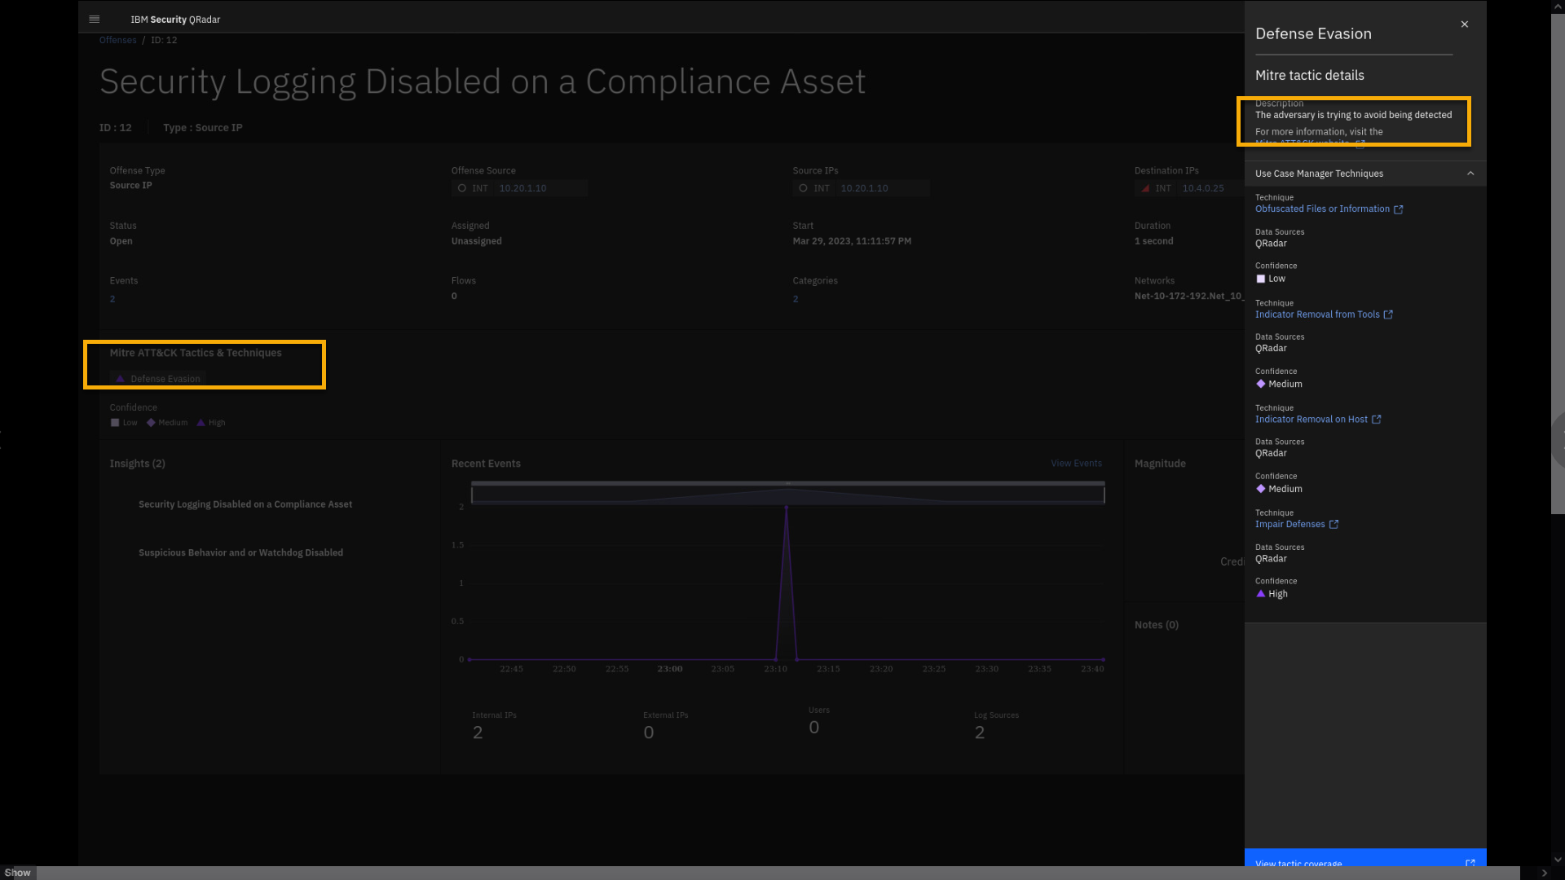Click the View tactic coverage launch icon
Screen dimensions: 1565x880
tap(1470, 863)
